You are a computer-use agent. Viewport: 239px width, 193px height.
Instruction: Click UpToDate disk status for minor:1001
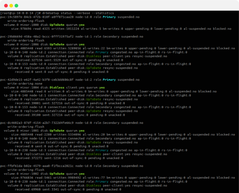tap(57, 131)
